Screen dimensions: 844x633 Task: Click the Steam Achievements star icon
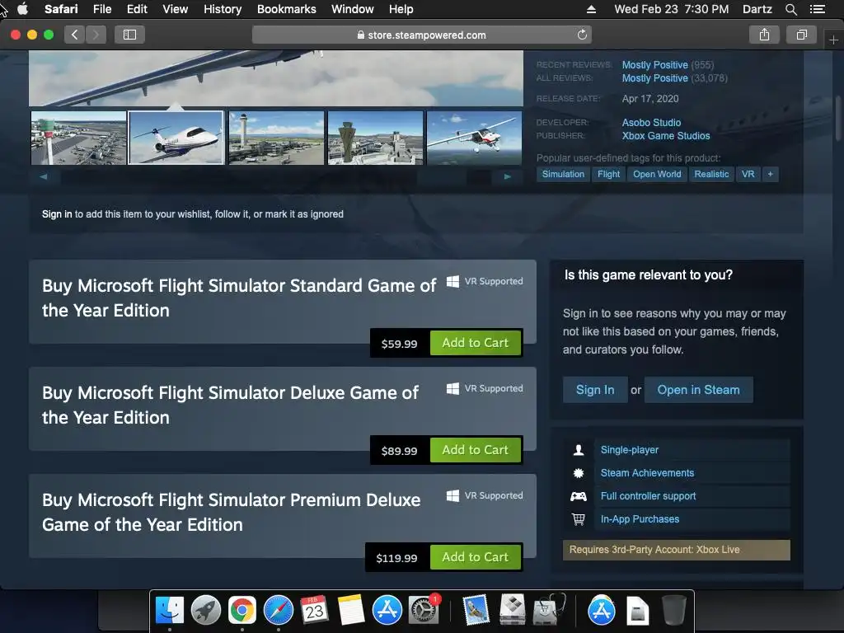(579, 473)
